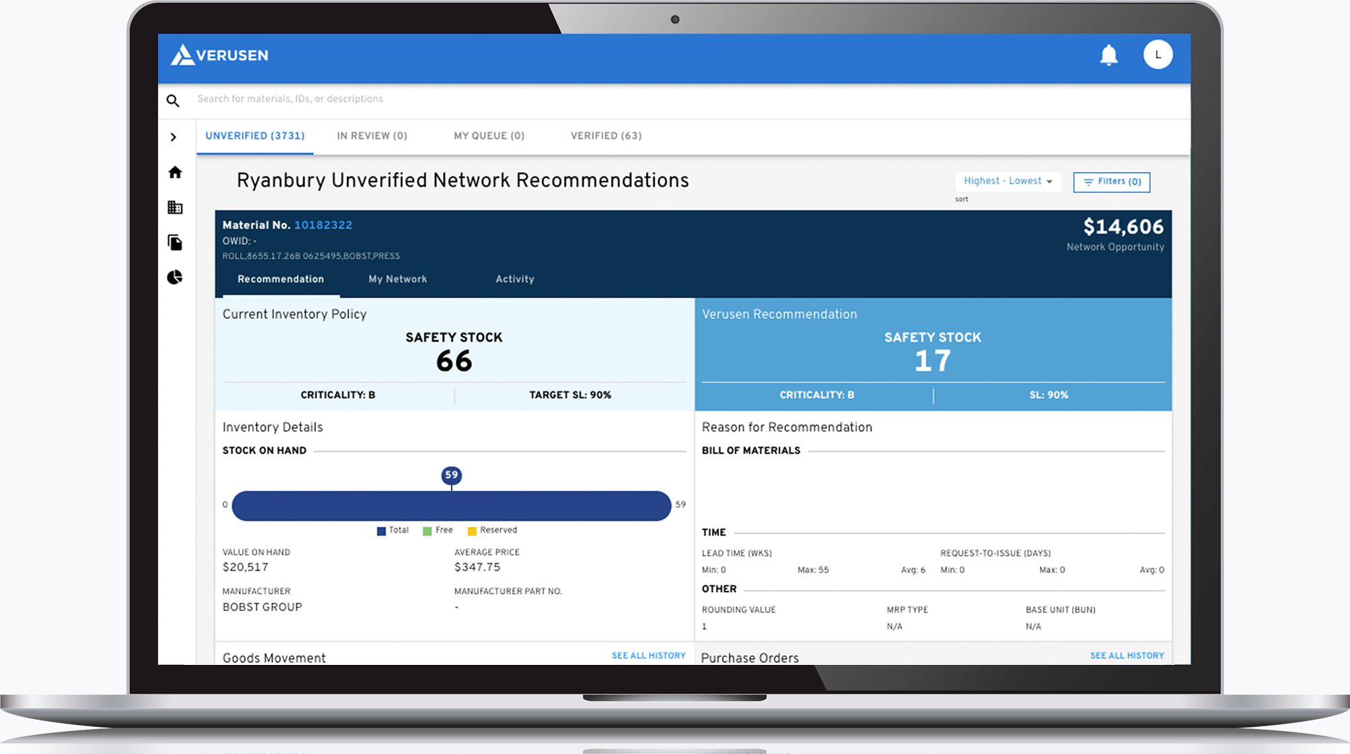The width and height of the screenshot is (1350, 754).
Task: Click the lead time Avg: 6 value
Action: click(x=913, y=570)
